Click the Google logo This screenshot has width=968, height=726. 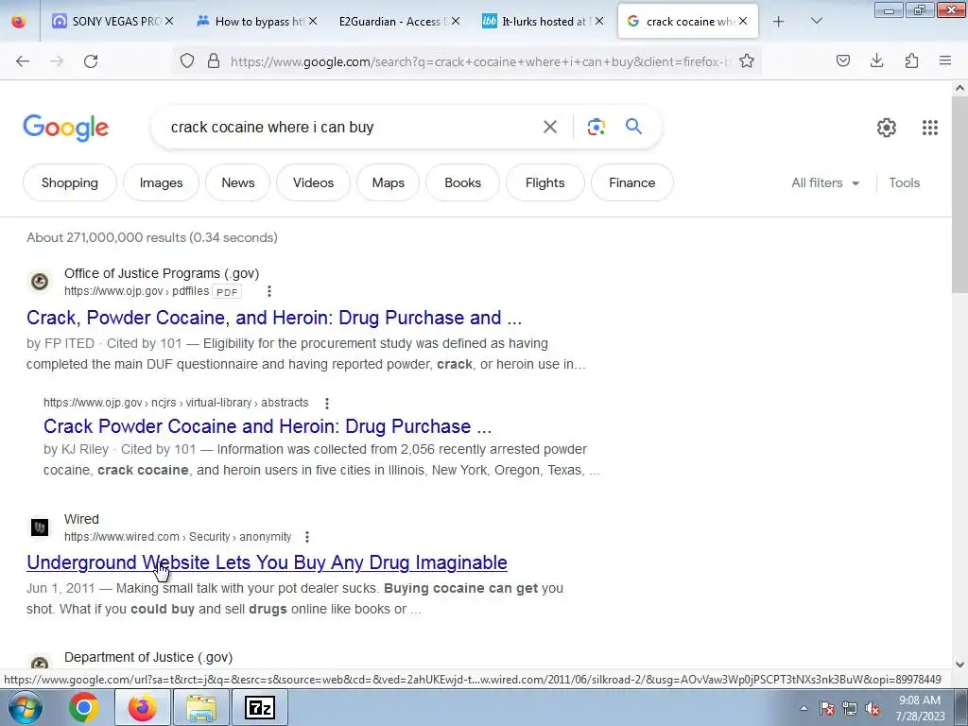tap(66, 128)
